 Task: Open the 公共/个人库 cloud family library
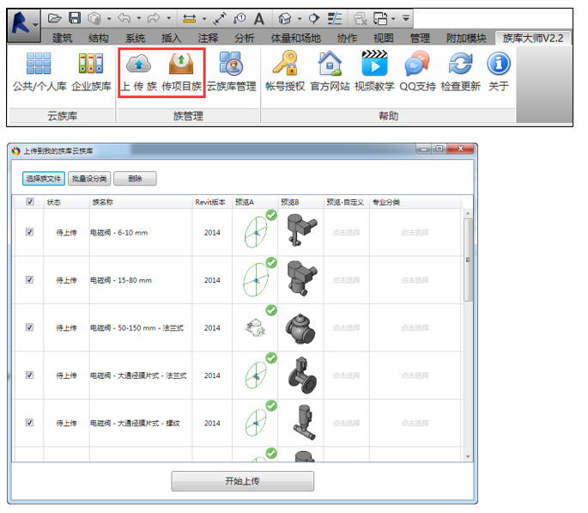(x=39, y=66)
